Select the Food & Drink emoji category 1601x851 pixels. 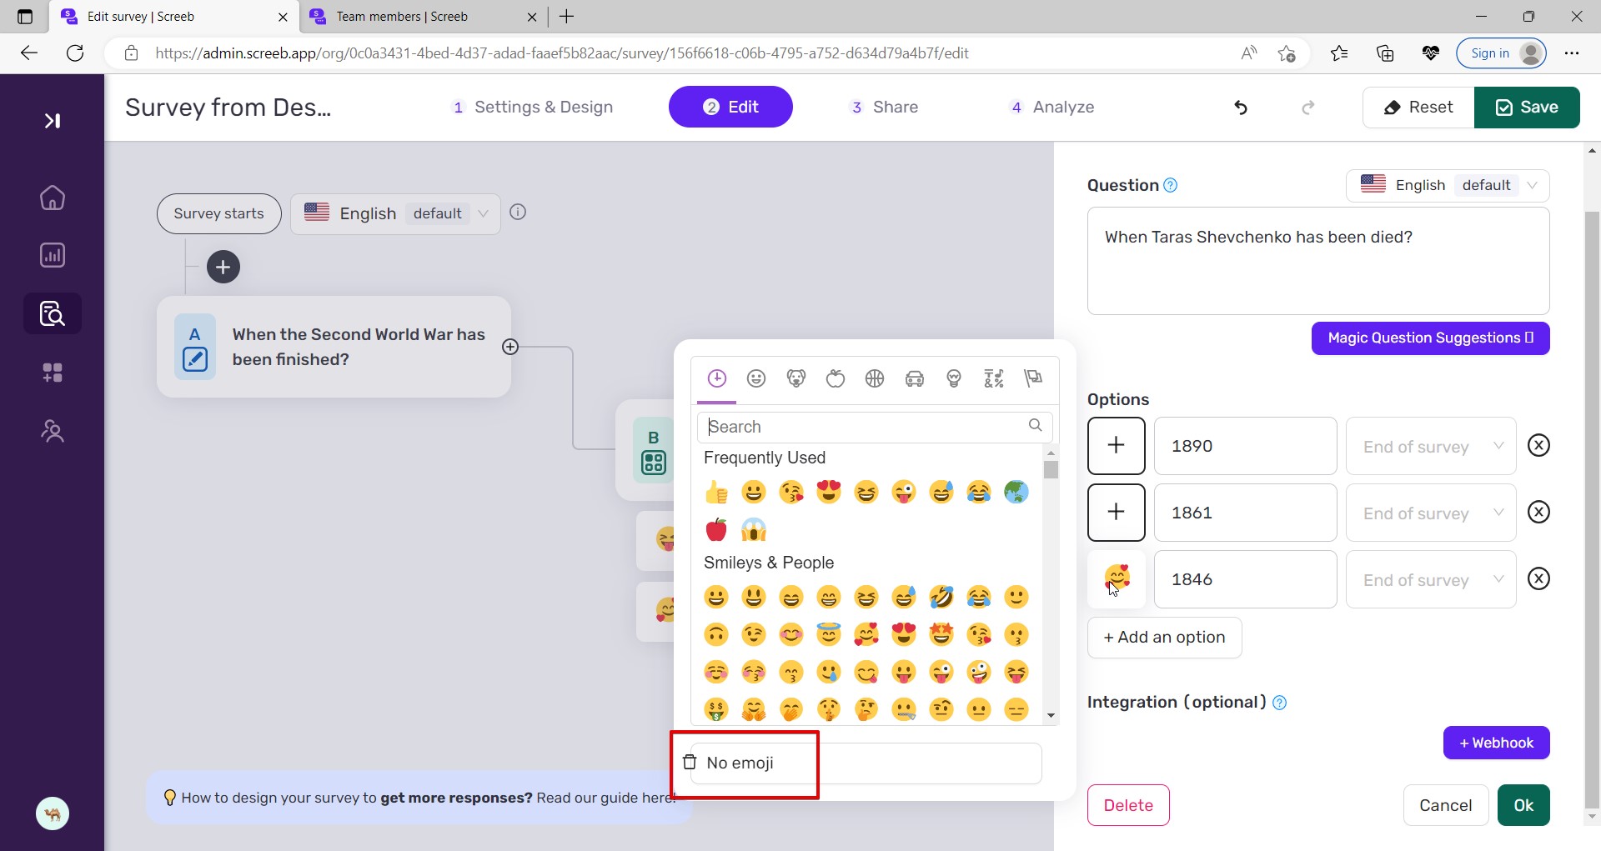[x=836, y=379]
